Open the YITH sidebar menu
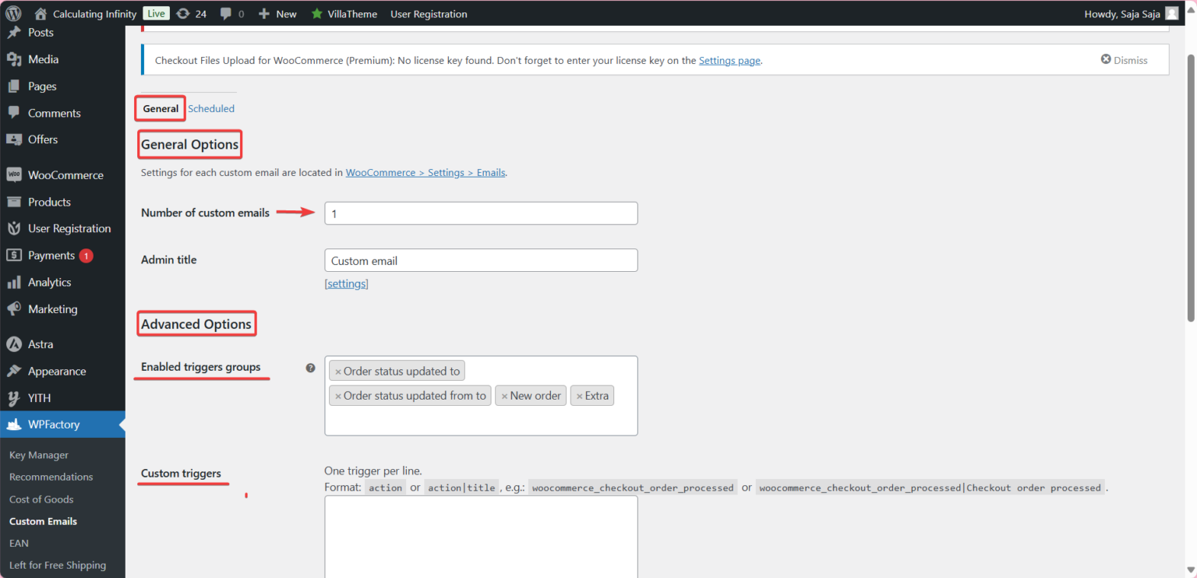This screenshot has width=1197, height=578. (x=39, y=398)
